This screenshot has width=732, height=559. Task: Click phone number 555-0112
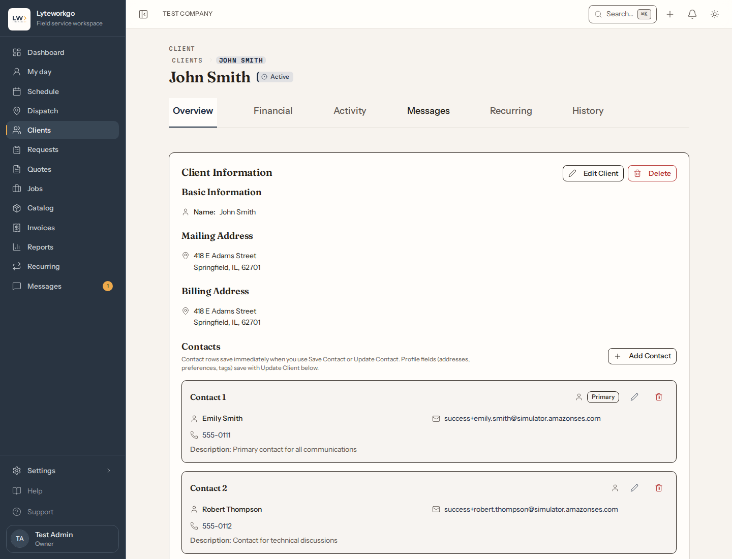(217, 526)
